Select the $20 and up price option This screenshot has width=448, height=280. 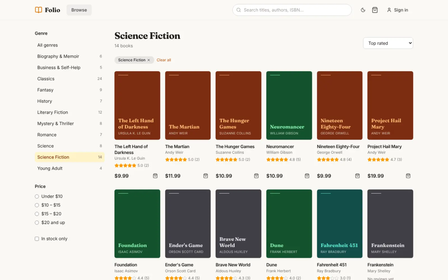[37, 223]
